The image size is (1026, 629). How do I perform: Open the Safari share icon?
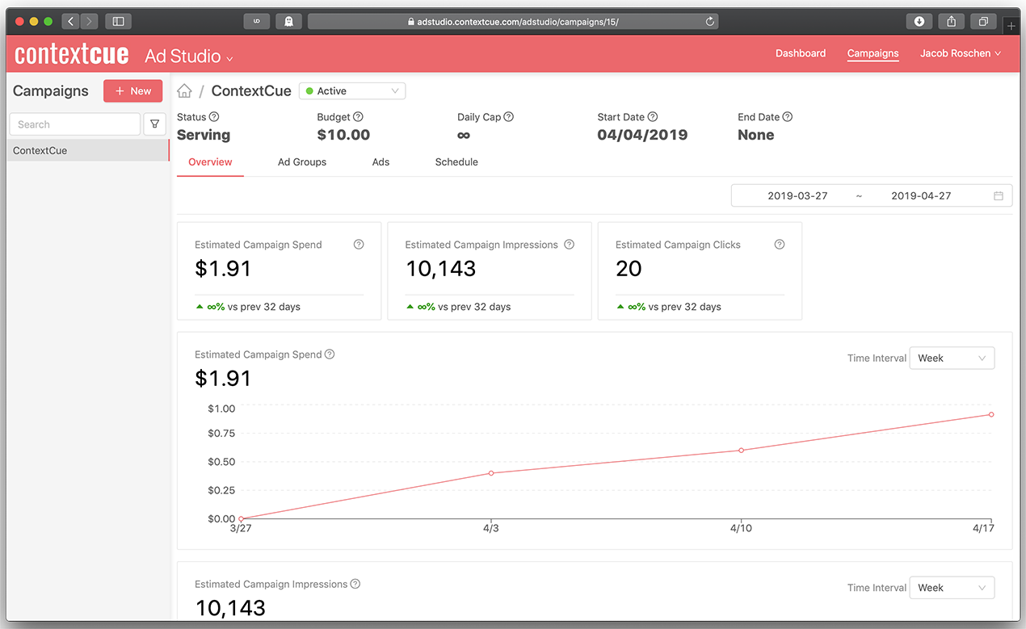point(952,22)
